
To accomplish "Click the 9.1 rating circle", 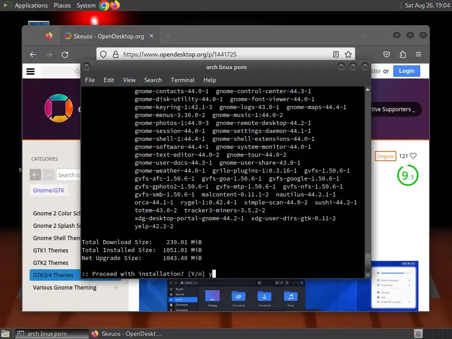I will 407,175.
